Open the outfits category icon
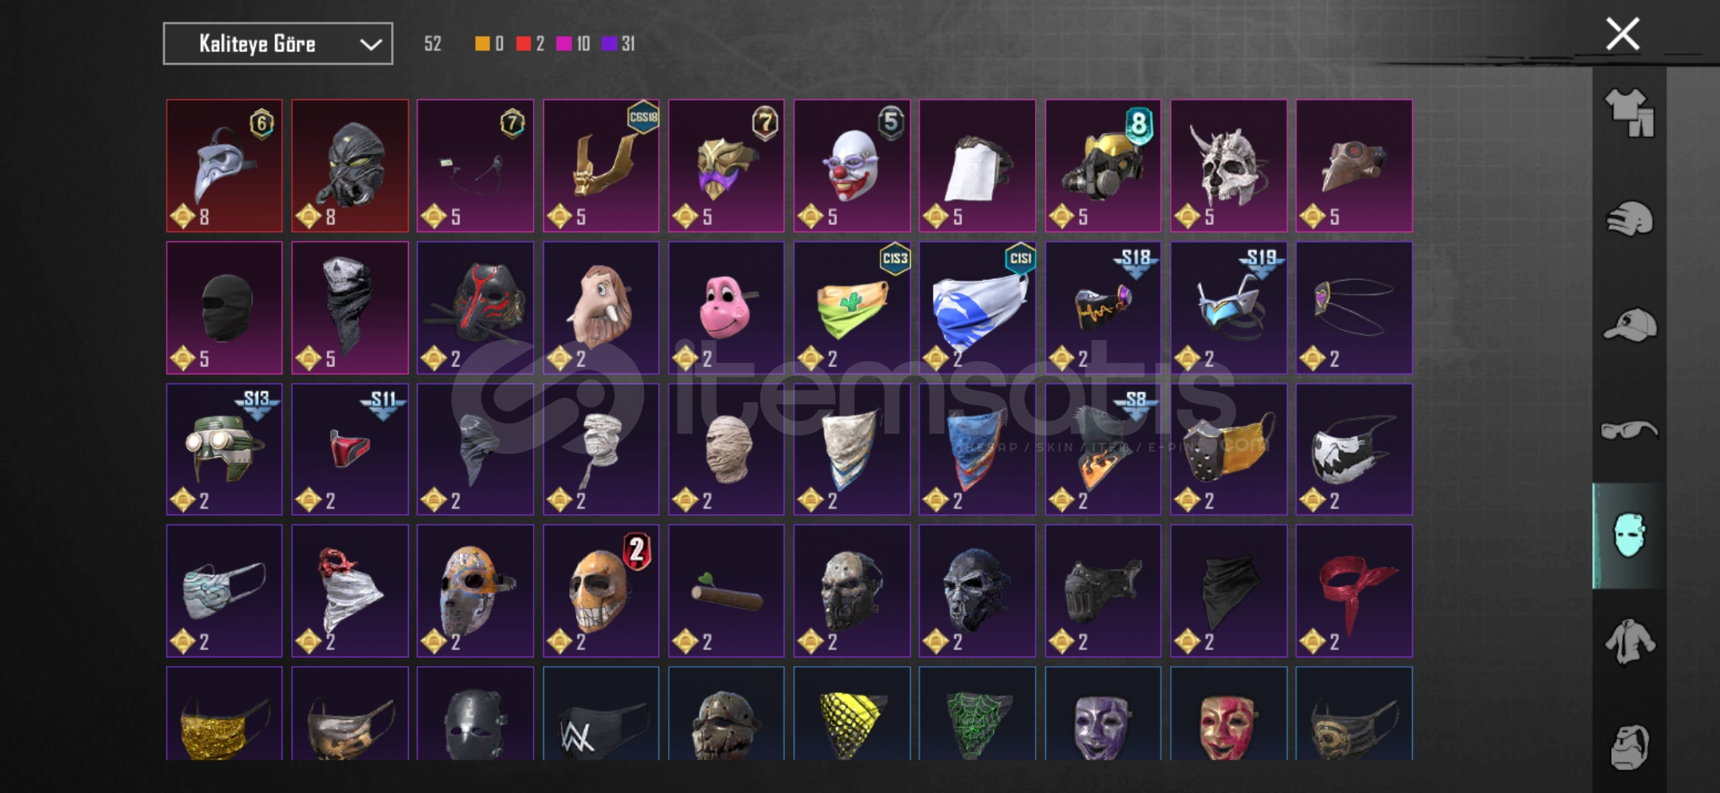The height and width of the screenshot is (793, 1720). click(x=1629, y=114)
